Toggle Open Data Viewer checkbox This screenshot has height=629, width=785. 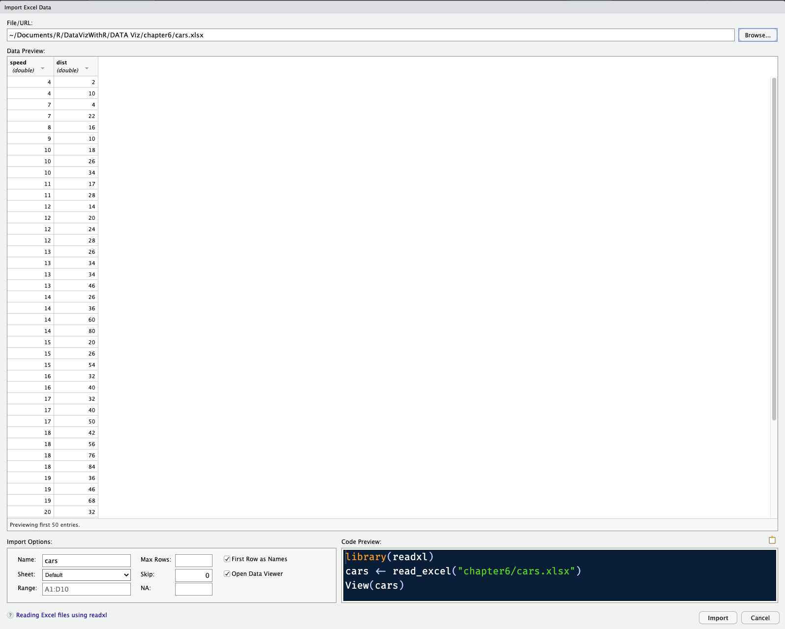227,574
